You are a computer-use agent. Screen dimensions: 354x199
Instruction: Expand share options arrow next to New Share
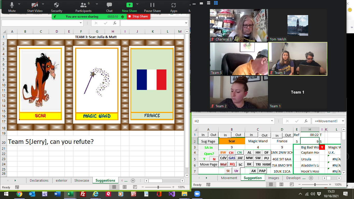pos(137,4)
